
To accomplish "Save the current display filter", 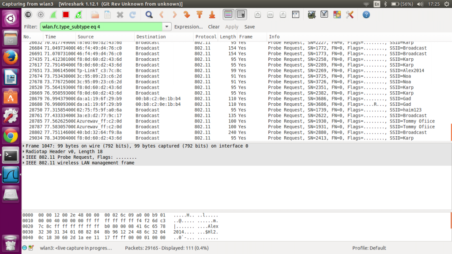I will (x=250, y=27).
